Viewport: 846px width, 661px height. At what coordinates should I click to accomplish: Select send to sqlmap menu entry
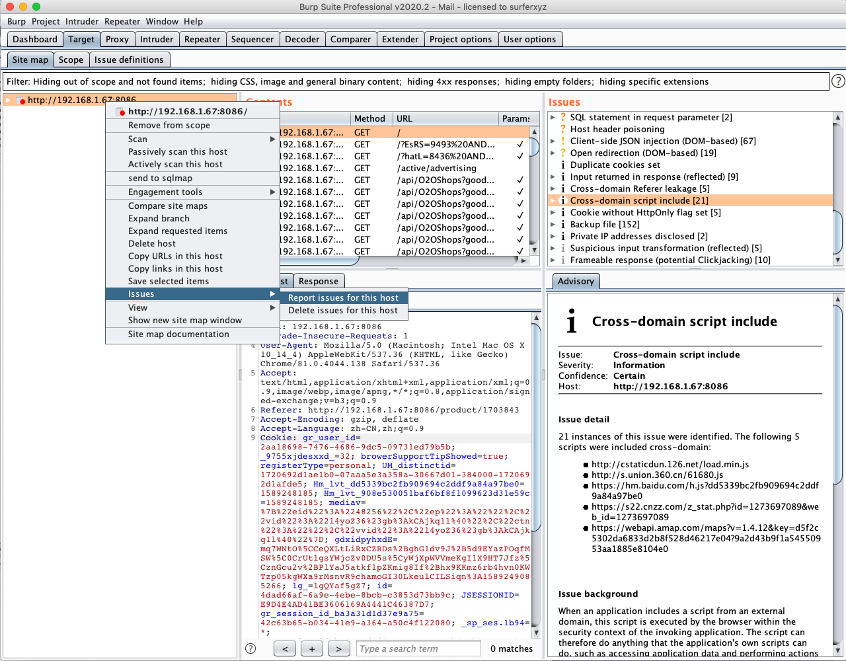192,178
